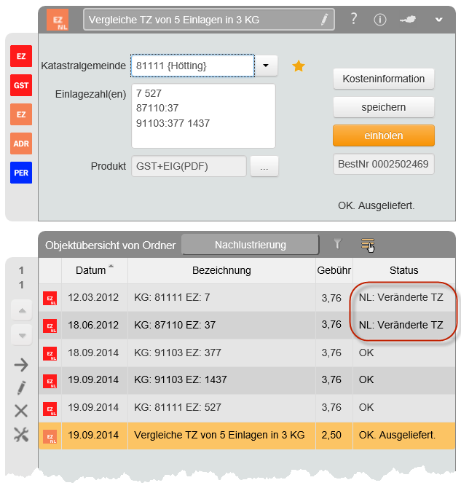Click the pencil edit icon in list sidebar
This screenshot has height=488, width=461.
tap(21, 388)
